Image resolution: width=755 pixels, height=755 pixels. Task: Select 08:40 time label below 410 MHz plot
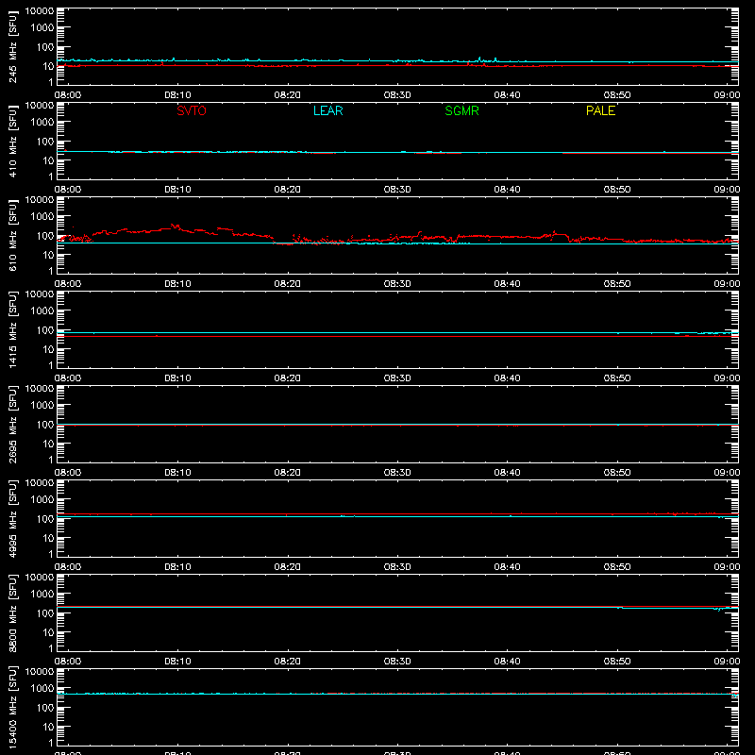pyautogui.click(x=507, y=190)
